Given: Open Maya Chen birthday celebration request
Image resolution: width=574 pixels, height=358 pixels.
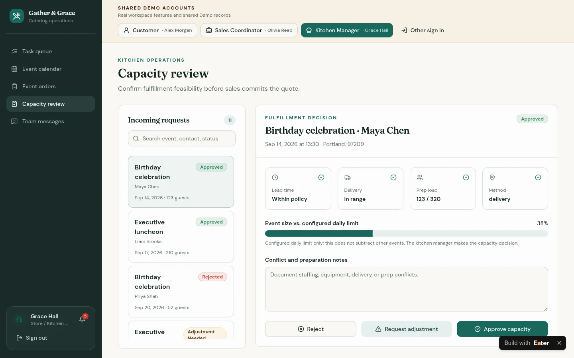Looking at the screenshot, I should [181, 182].
